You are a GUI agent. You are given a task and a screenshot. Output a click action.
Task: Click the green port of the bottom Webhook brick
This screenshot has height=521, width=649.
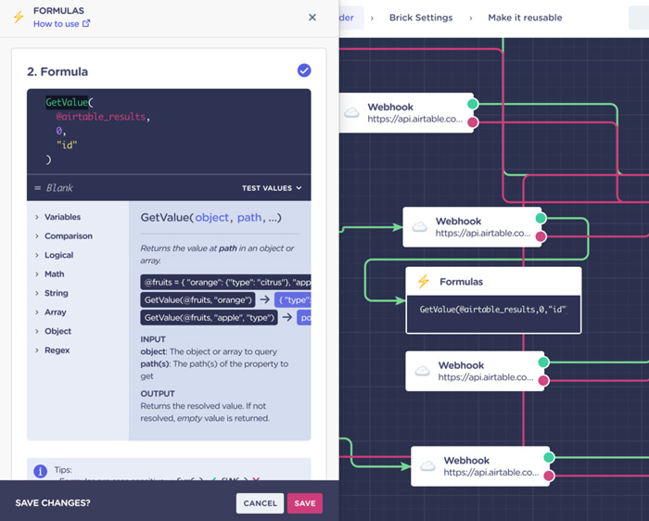click(549, 457)
